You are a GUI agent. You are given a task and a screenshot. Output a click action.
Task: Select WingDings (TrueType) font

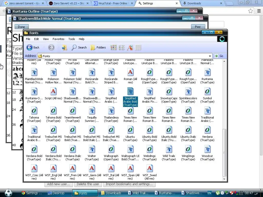click(x=188, y=153)
